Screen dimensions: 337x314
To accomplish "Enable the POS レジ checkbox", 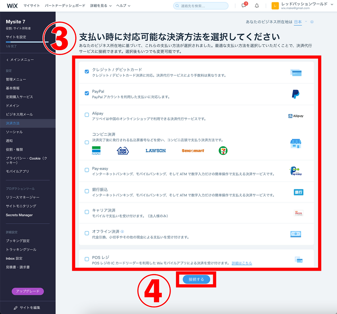I will coord(87,259).
